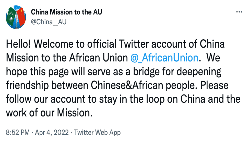Click the red Chinese flag in avatar
Image resolution: width=249 pixels, height=141 pixels.
(21, 16)
